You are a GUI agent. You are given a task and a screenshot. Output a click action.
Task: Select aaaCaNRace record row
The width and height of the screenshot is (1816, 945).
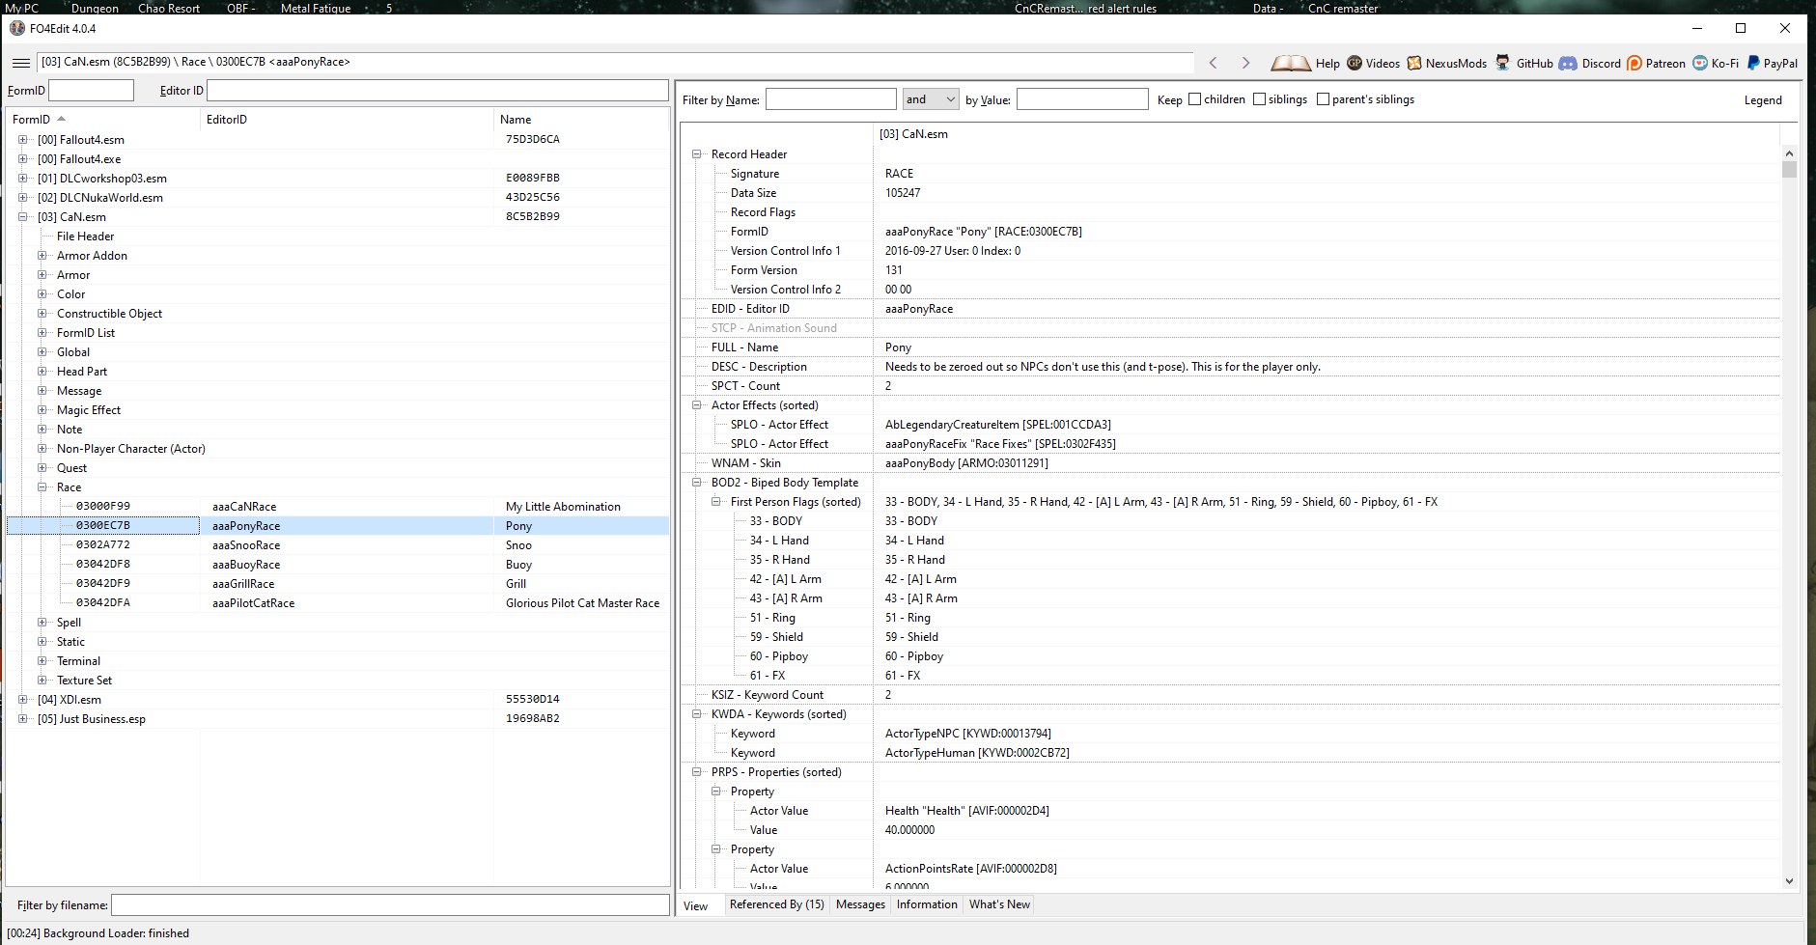338,507
